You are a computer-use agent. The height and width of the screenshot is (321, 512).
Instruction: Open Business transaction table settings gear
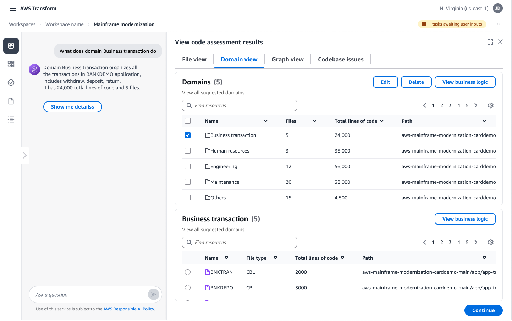coord(491,242)
